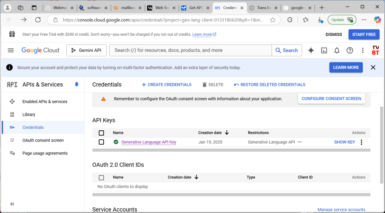Go to Enabled APIs & services
Viewport: 385px width, 213px height.
point(44,101)
